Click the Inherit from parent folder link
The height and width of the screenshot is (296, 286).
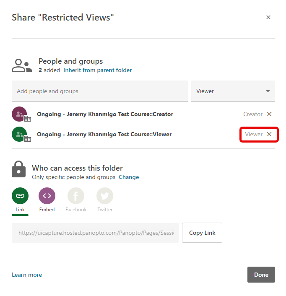(x=97, y=70)
